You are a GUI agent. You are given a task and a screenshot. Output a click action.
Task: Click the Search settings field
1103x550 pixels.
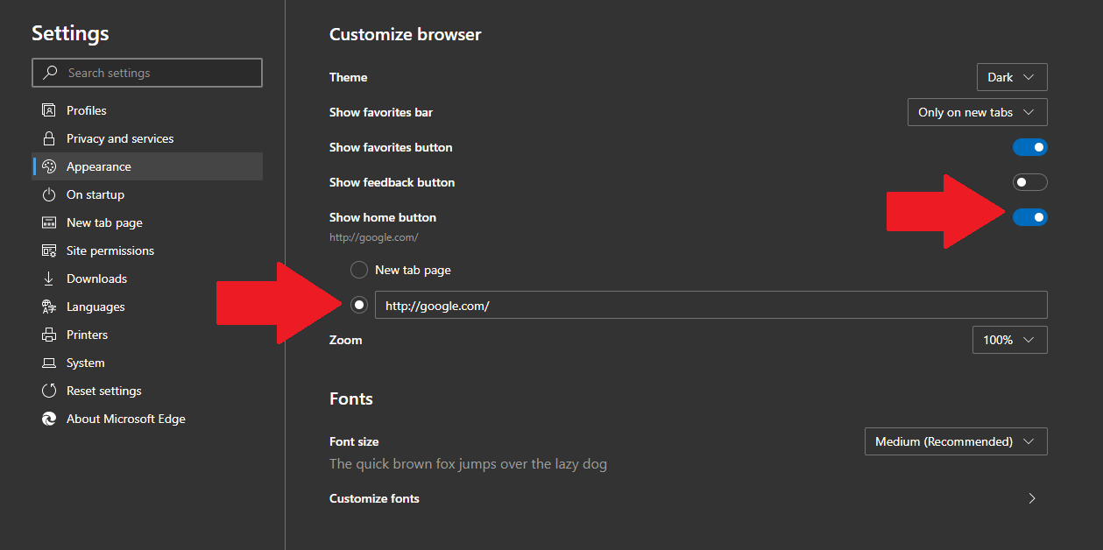click(147, 73)
